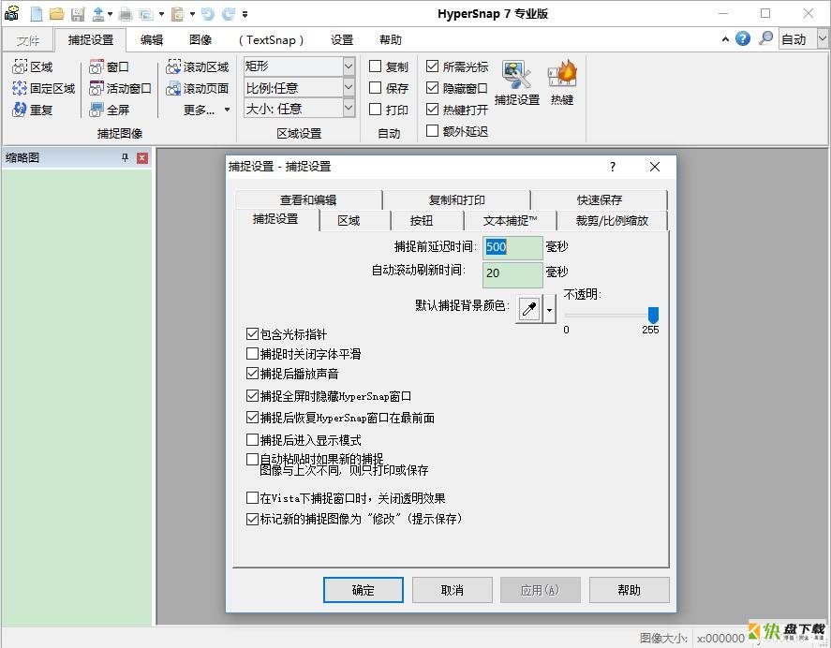Open background color dropdown arrow next to eyedropper

[x=550, y=310]
